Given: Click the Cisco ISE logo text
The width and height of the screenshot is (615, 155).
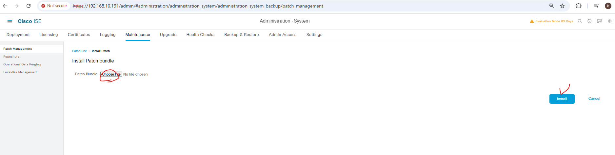Looking at the screenshot, I should (30, 21).
